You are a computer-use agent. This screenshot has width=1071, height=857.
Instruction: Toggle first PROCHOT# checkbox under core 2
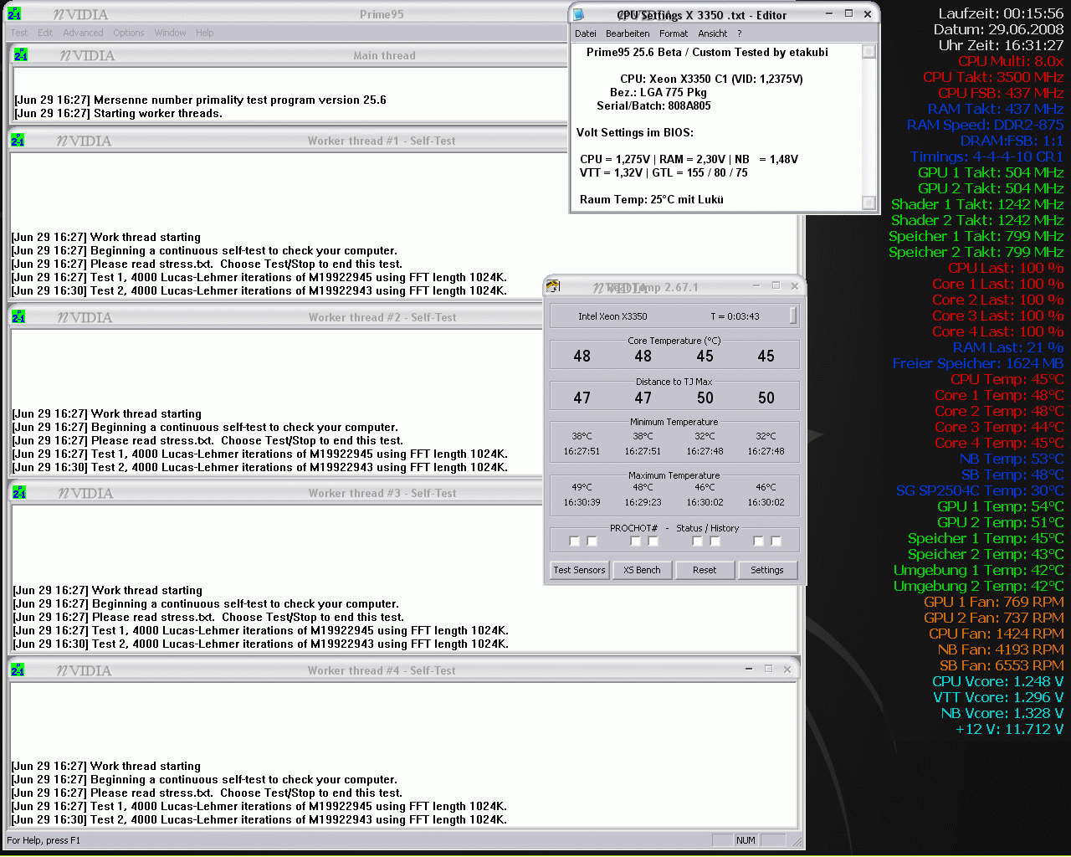click(635, 541)
